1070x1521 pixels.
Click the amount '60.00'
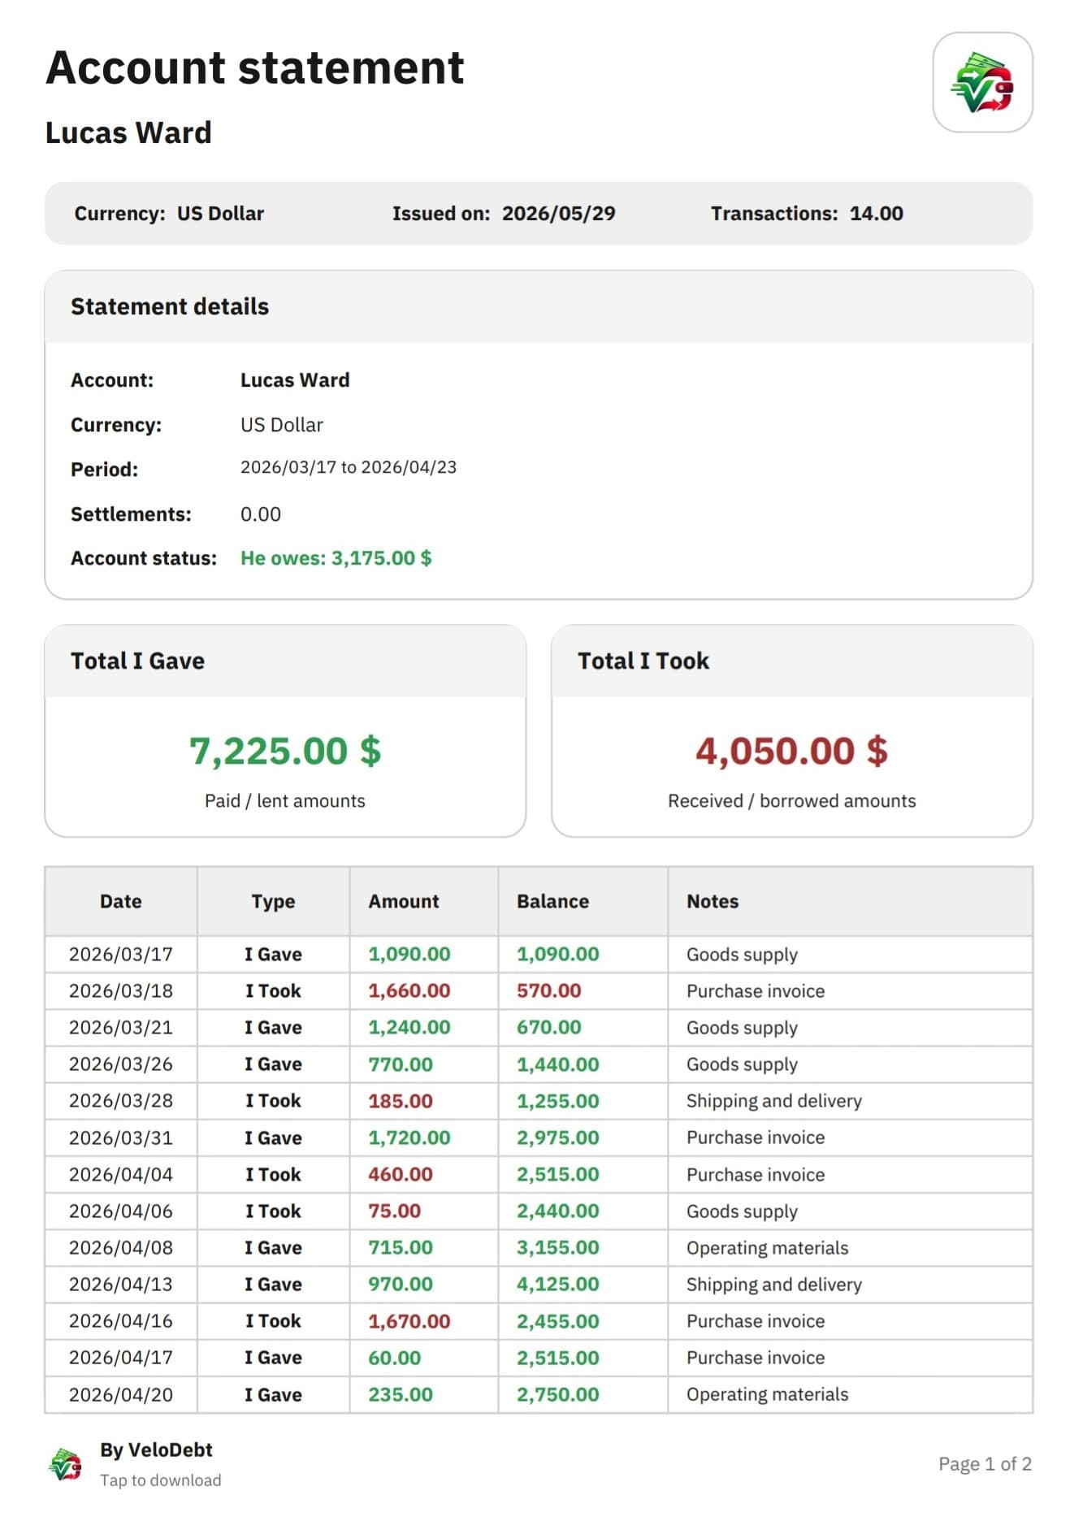395,1358
